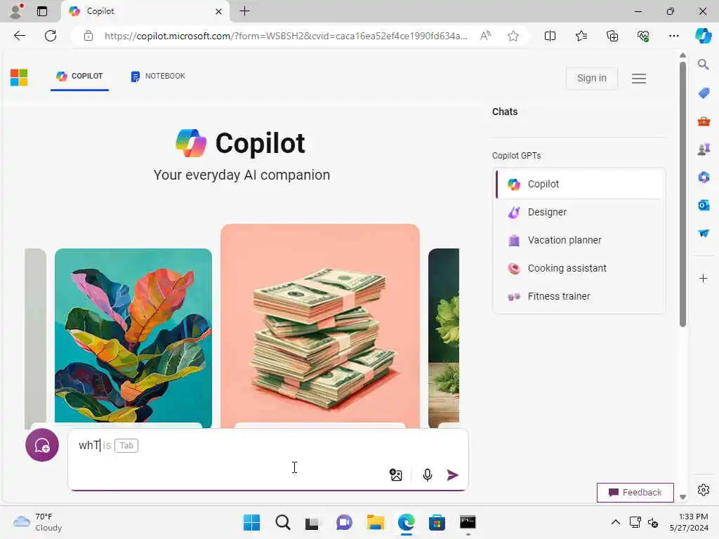The width and height of the screenshot is (719, 539).
Task: Open File Explorer from the taskbar
Action: tap(375, 522)
